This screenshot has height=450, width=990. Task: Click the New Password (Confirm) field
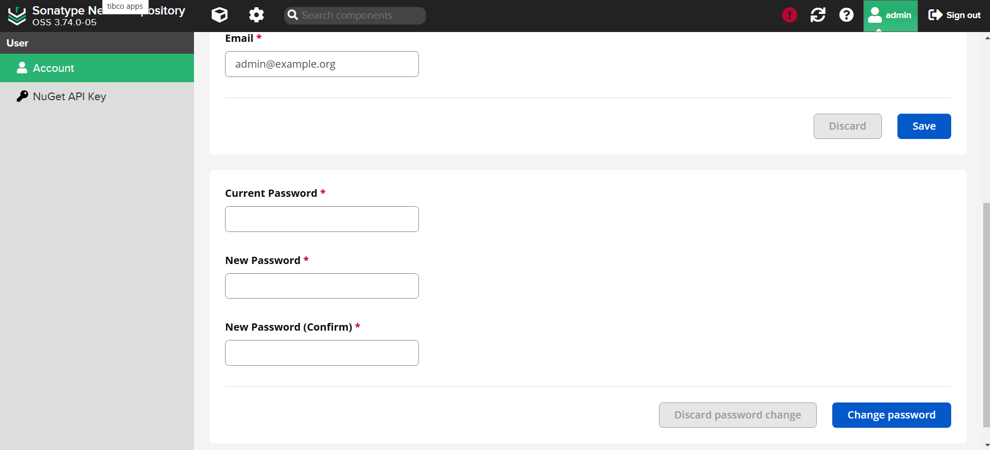pyautogui.click(x=322, y=353)
